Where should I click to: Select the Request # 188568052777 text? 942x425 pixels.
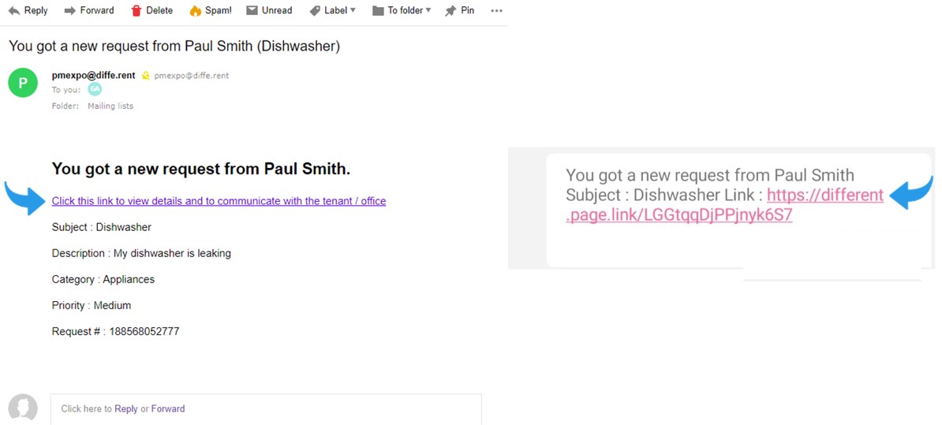pos(115,331)
